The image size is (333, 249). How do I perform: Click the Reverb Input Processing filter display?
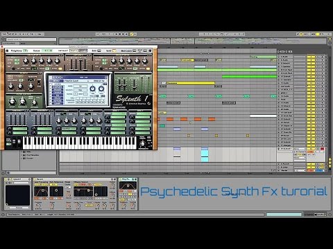point(41,192)
